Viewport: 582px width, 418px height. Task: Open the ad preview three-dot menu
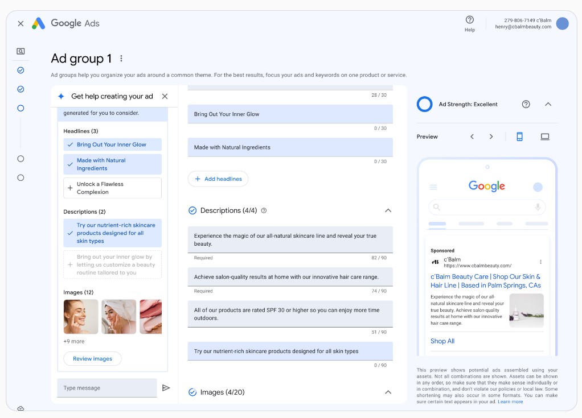point(540,262)
